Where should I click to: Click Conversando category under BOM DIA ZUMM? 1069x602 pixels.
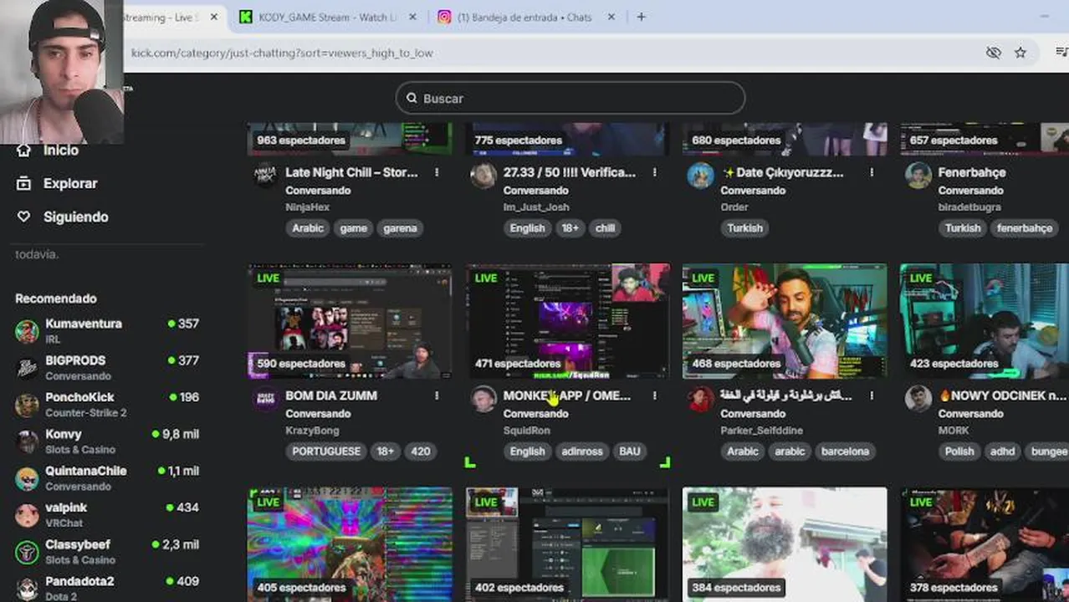point(318,414)
